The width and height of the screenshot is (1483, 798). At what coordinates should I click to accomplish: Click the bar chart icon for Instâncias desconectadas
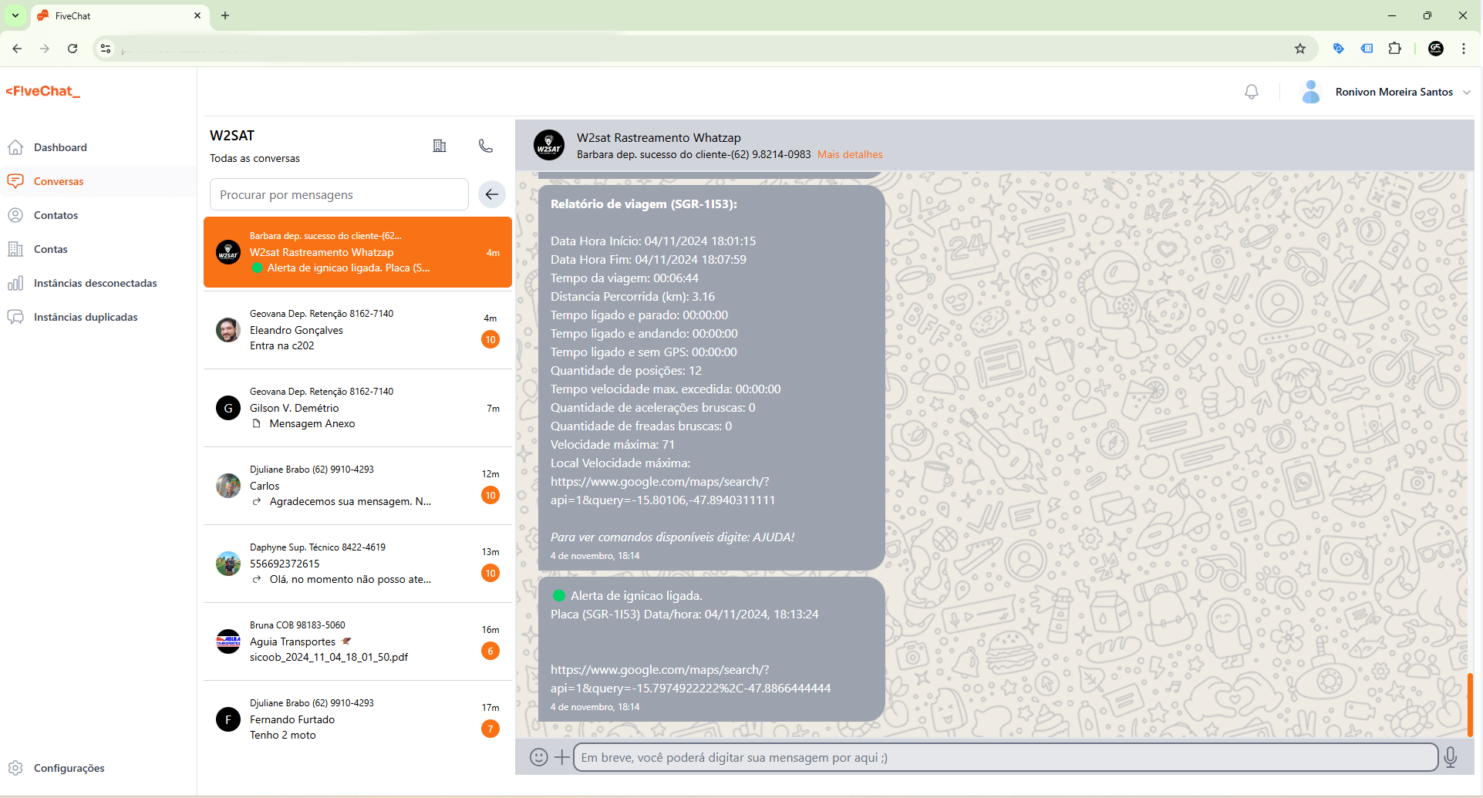click(x=15, y=283)
